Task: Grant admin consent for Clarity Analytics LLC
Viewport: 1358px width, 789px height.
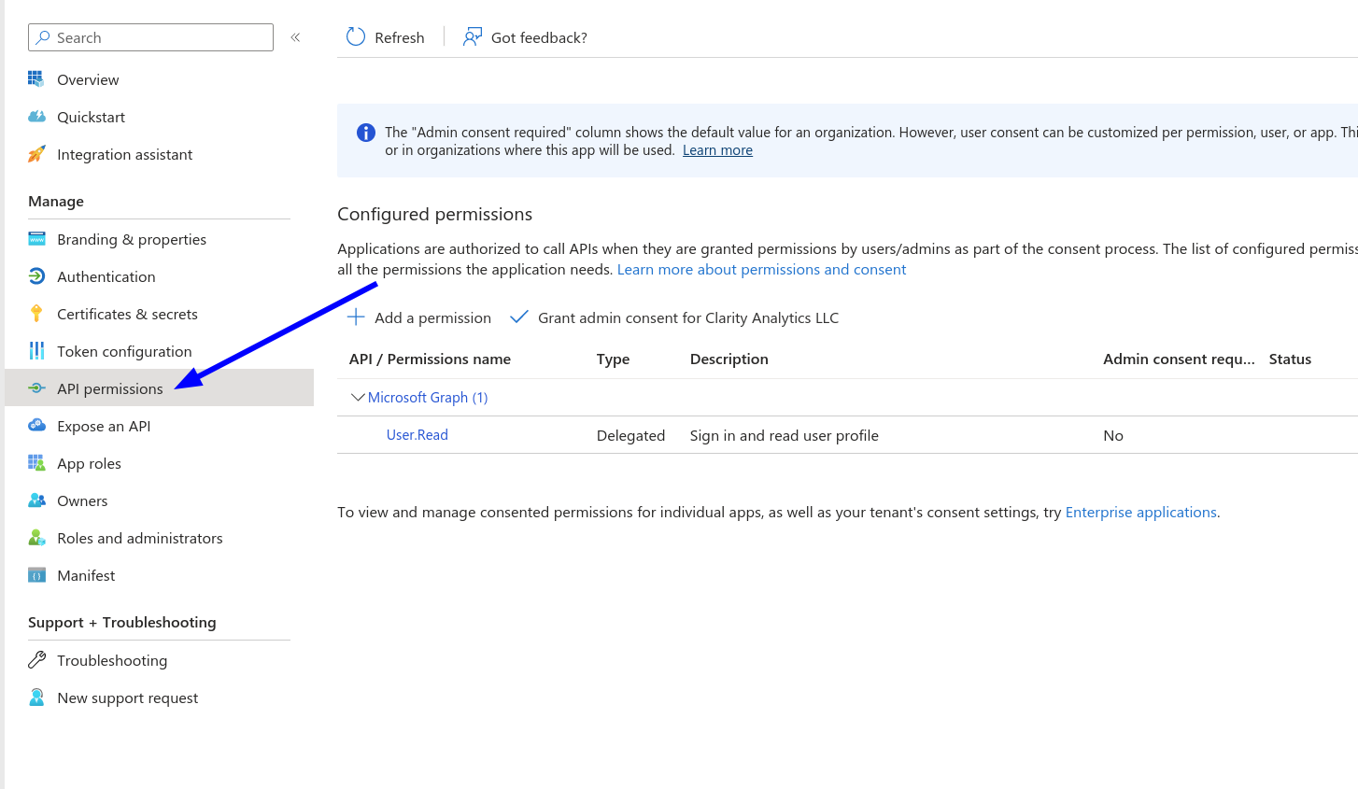Action: click(x=674, y=317)
